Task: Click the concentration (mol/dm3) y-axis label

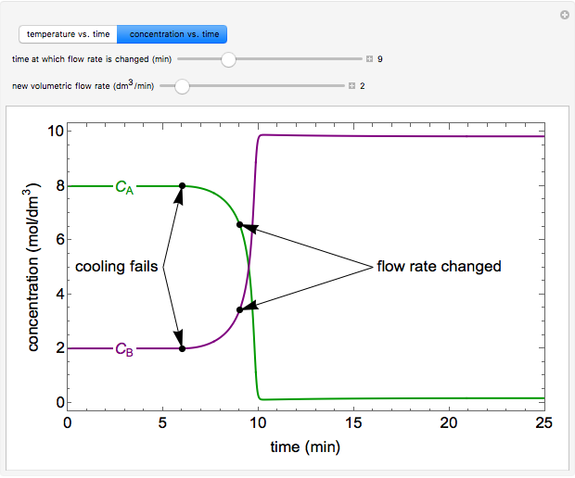Action: tap(33, 267)
